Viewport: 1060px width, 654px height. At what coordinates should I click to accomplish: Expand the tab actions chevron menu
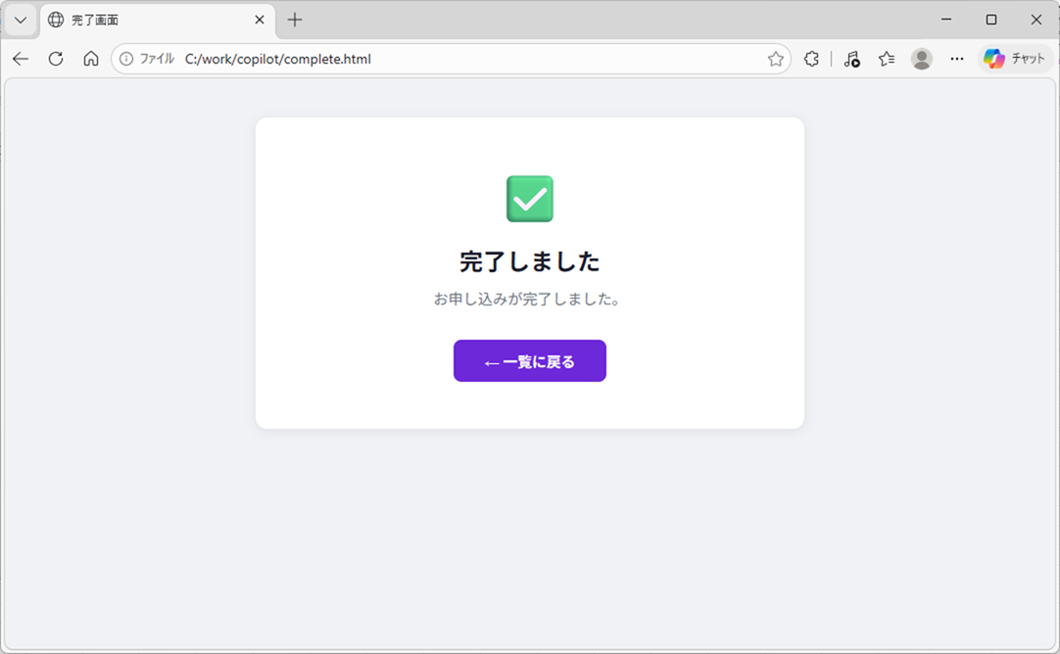(x=21, y=20)
